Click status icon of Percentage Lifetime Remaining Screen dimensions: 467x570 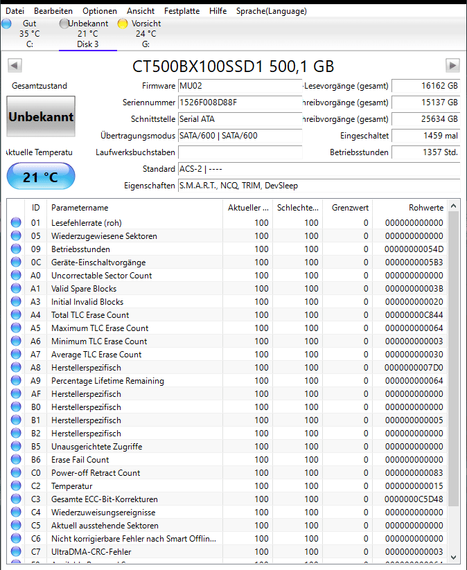[16, 380]
